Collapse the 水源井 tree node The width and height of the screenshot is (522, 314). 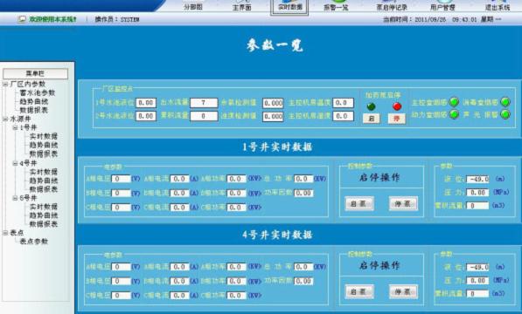(5, 119)
